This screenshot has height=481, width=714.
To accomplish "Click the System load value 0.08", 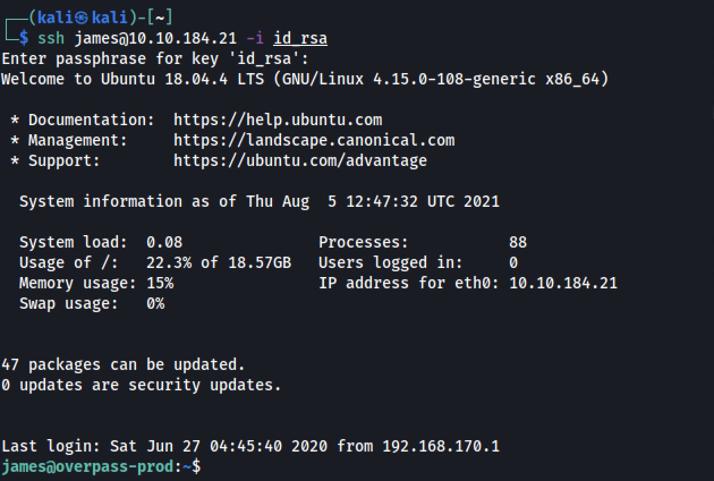I will (x=164, y=242).
